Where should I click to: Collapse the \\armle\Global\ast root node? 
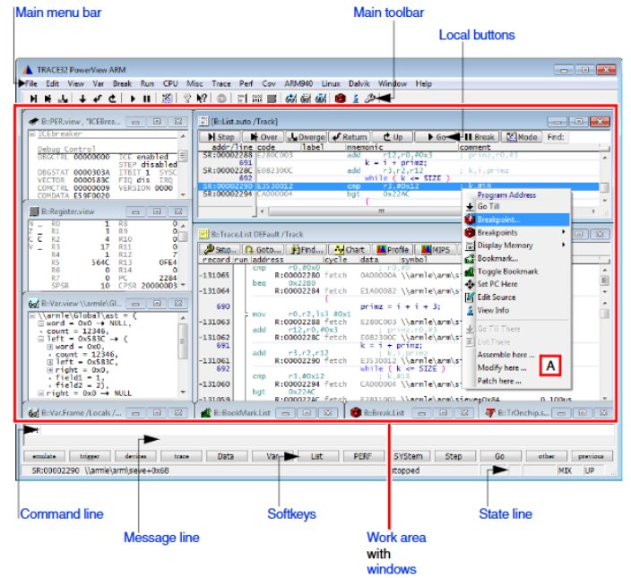pos(32,316)
